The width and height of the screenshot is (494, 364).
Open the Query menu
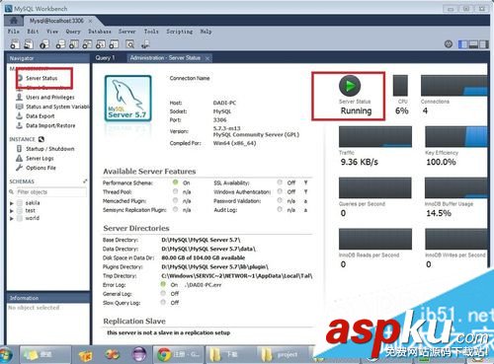(x=73, y=32)
